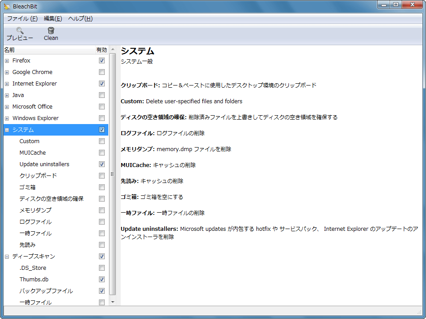Select the Update uninstallers tree item
Screen dimensions: 426x319
click(x=44, y=164)
